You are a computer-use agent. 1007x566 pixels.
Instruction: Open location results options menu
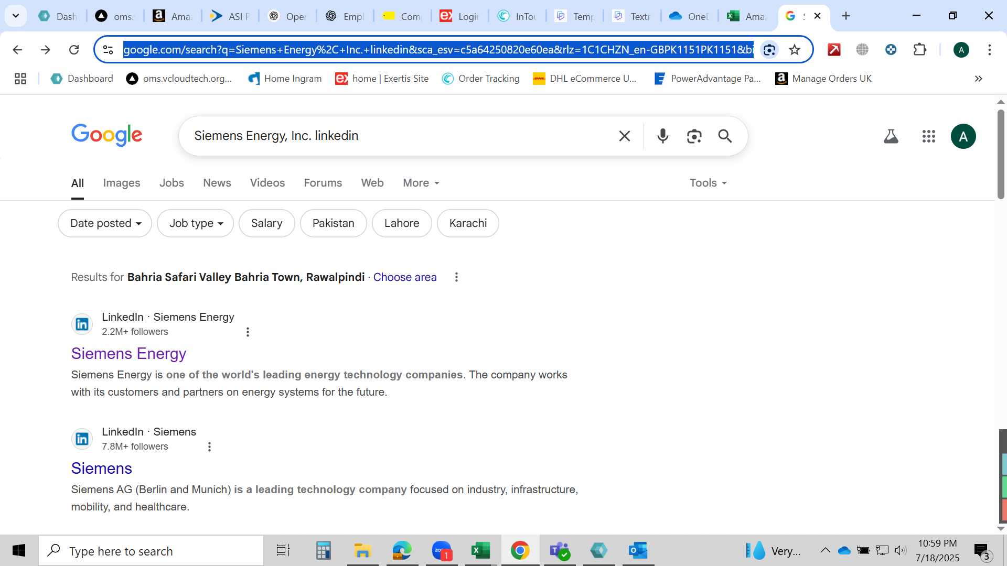tap(456, 277)
